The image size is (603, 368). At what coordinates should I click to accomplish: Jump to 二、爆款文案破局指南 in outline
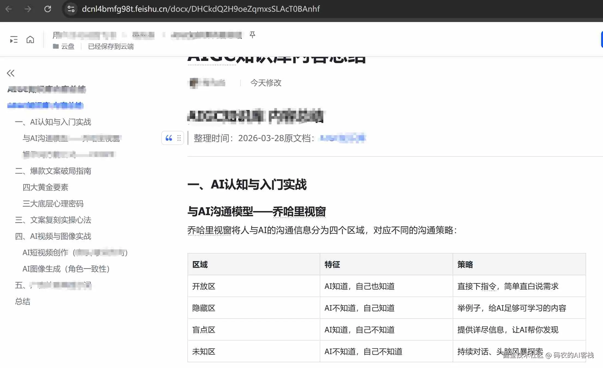pyautogui.click(x=53, y=171)
